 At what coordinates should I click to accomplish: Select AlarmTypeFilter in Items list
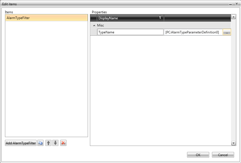click(x=46, y=18)
